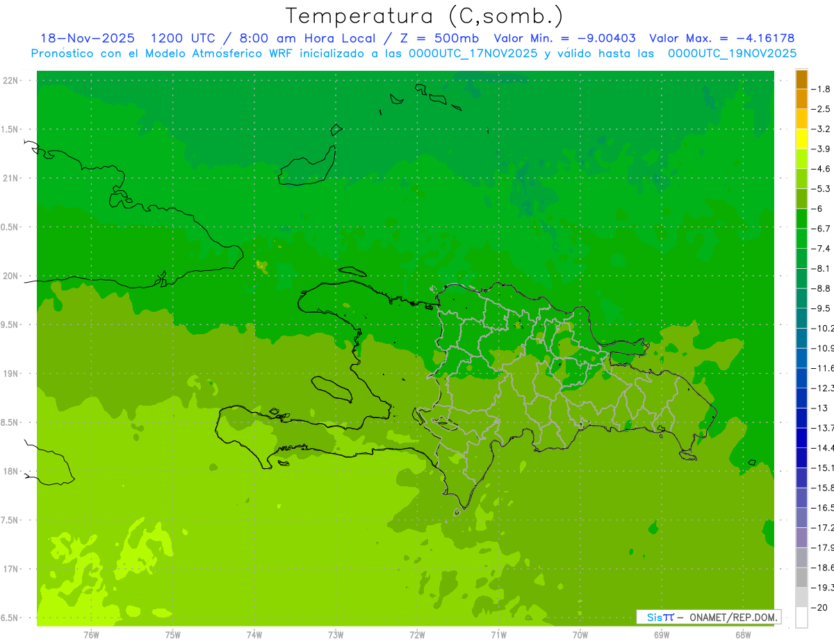The height and width of the screenshot is (644, 834).
Task: Click the title 'Temperatura (C,somb.)'
Action: pos(425,16)
